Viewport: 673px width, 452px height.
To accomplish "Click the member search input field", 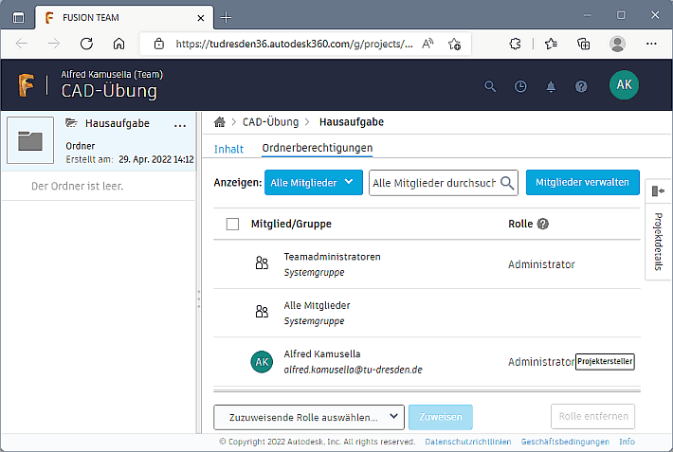I will pyautogui.click(x=433, y=182).
